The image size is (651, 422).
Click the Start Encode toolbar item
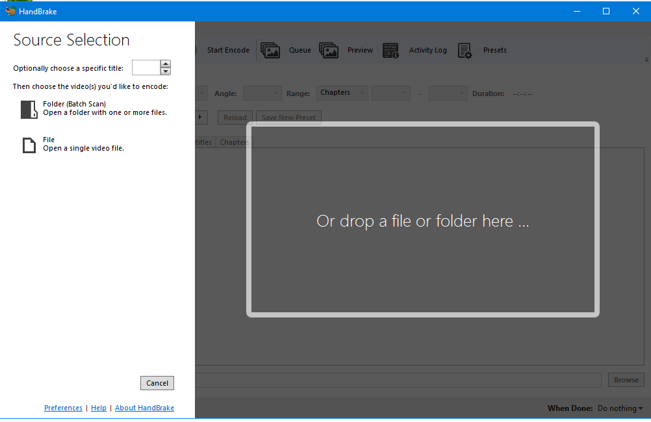point(228,50)
